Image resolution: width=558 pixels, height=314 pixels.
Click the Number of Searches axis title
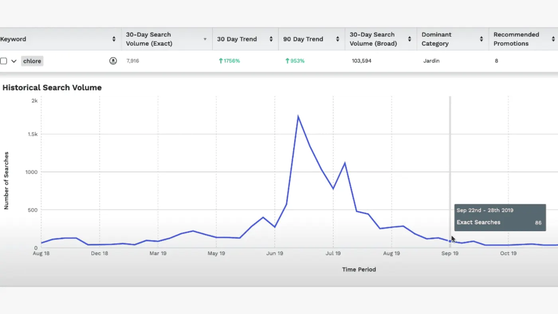[x=6, y=181]
